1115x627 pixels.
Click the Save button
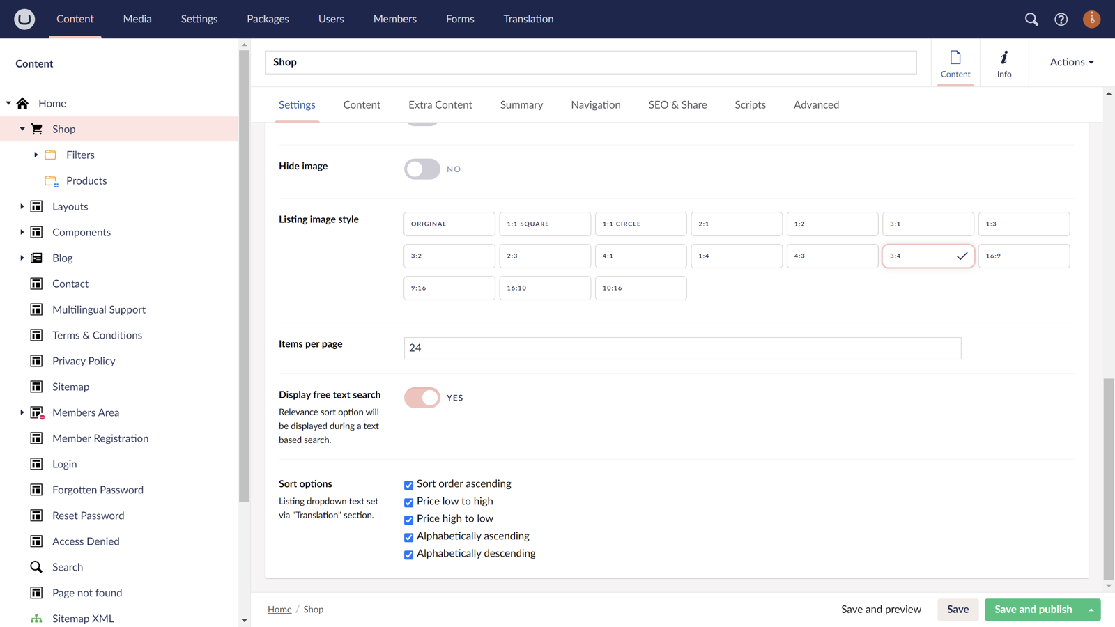pyautogui.click(x=958, y=610)
